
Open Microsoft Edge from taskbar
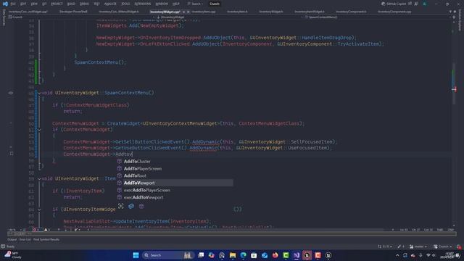(x=244, y=255)
